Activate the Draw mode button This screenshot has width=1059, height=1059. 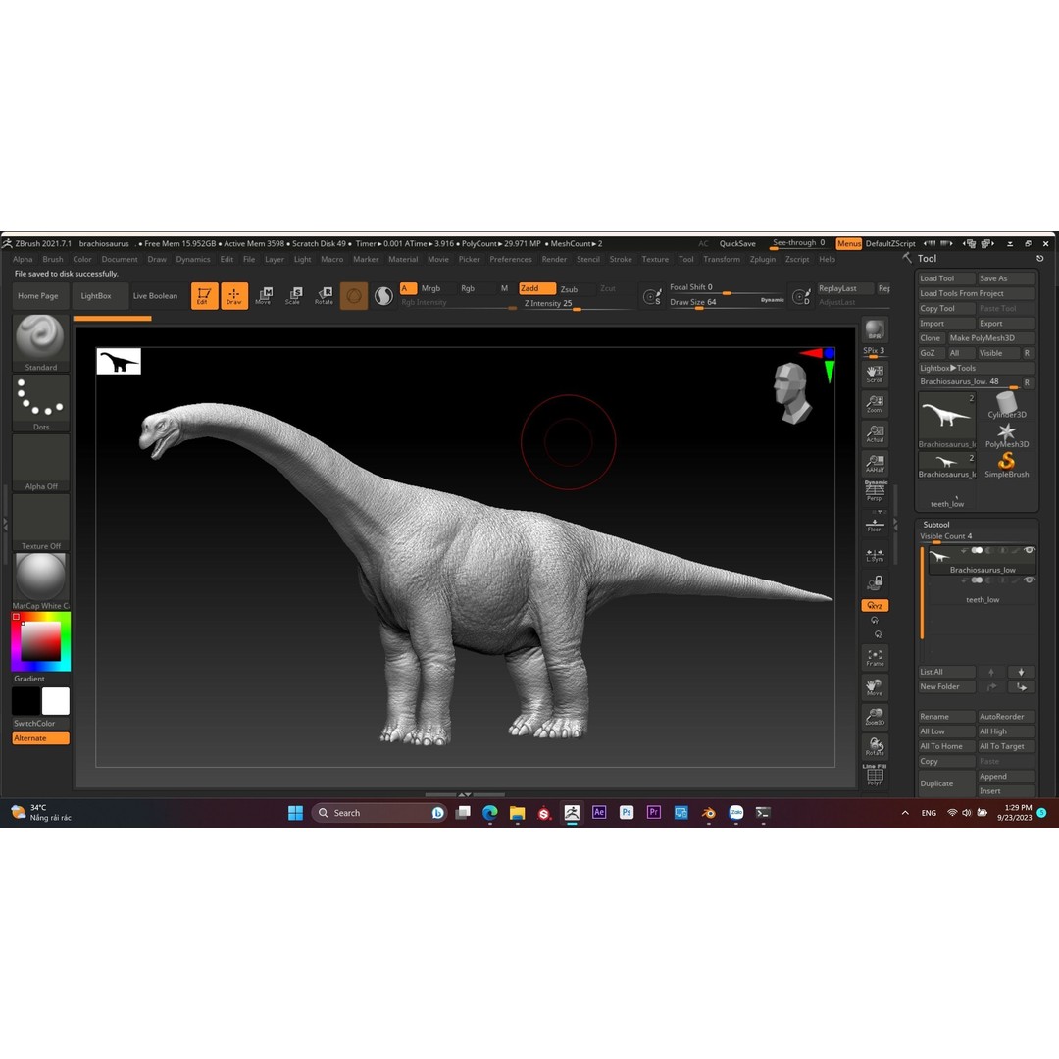coord(234,296)
